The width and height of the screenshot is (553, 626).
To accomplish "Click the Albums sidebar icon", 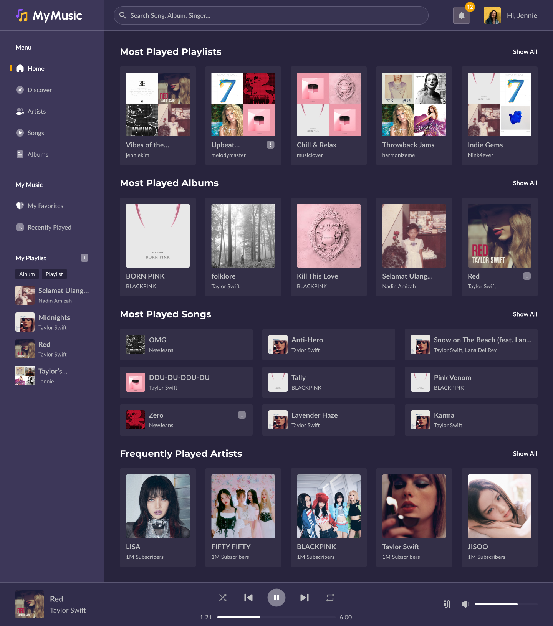I will [x=20, y=154].
